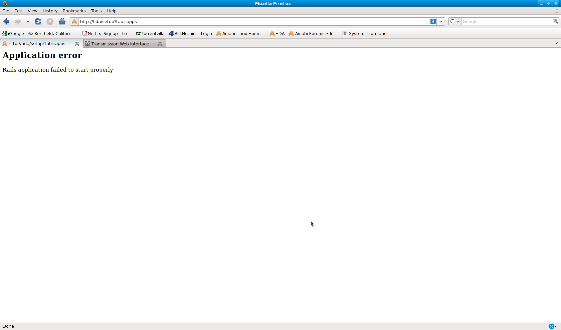Click the search magnifier icon
This screenshot has height=330, width=561.
pos(555,21)
